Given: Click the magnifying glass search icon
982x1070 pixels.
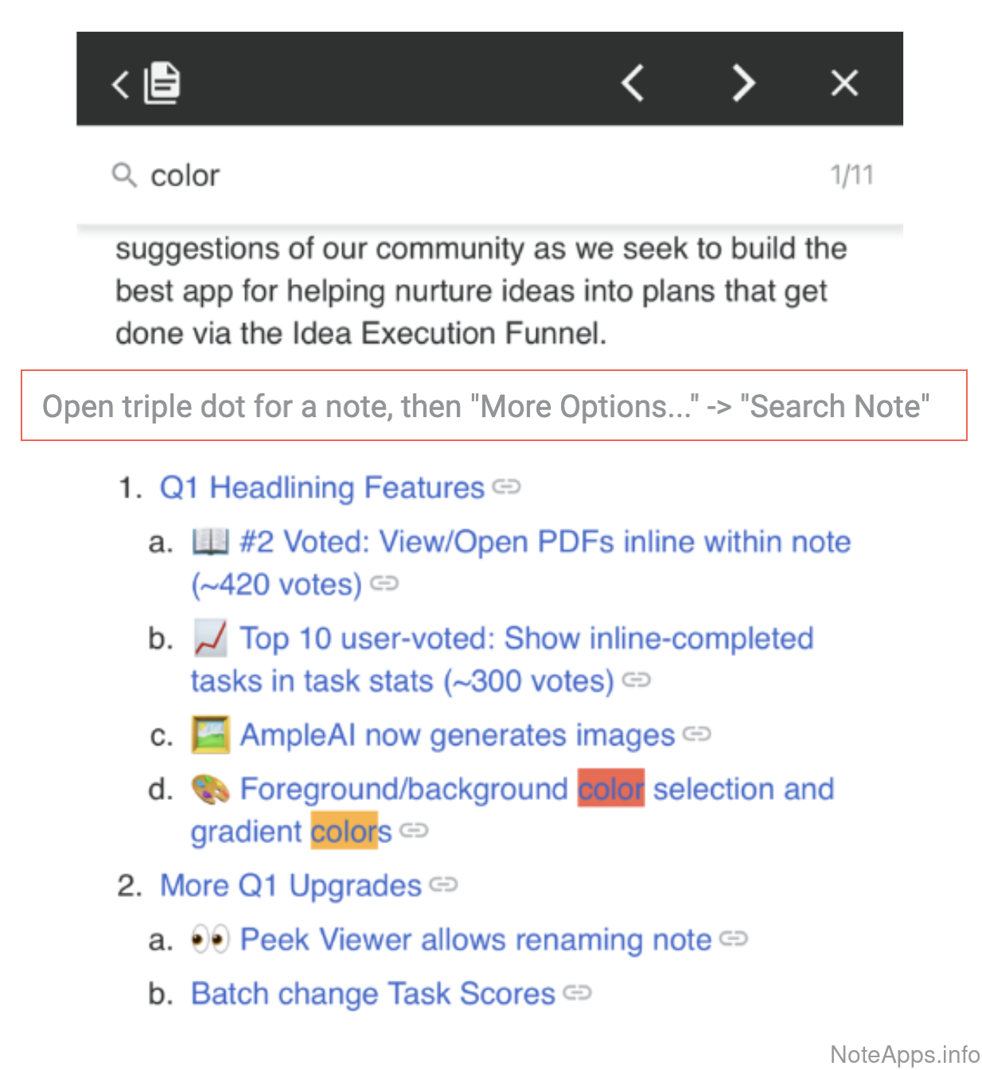Looking at the screenshot, I should [124, 174].
